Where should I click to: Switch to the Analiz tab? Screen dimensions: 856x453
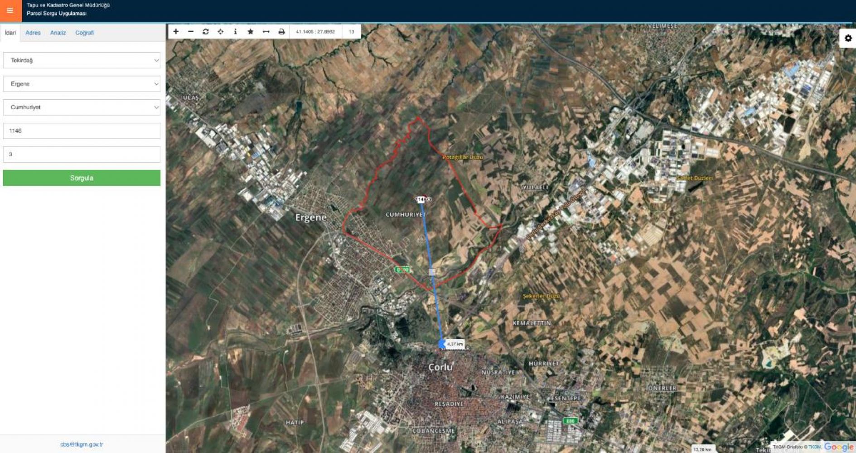click(58, 33)
